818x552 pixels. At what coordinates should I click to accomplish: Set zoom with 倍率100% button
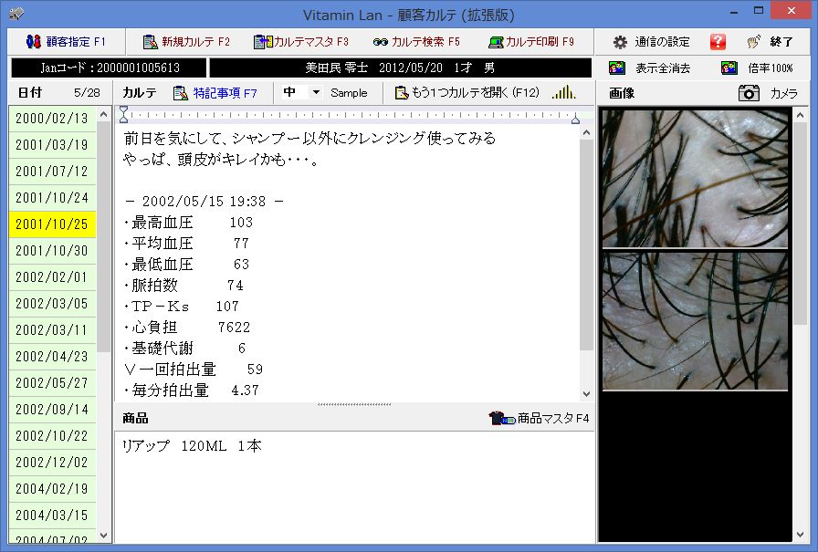click(x=757, y=68)
